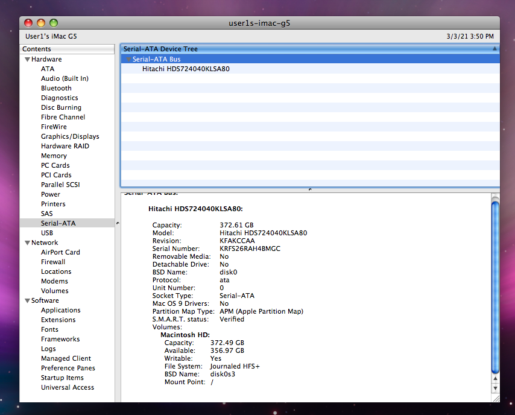The width and height of the screenshot is (515, 415).
Task: Select Frameworks under Software
Action: click(60, 339)
